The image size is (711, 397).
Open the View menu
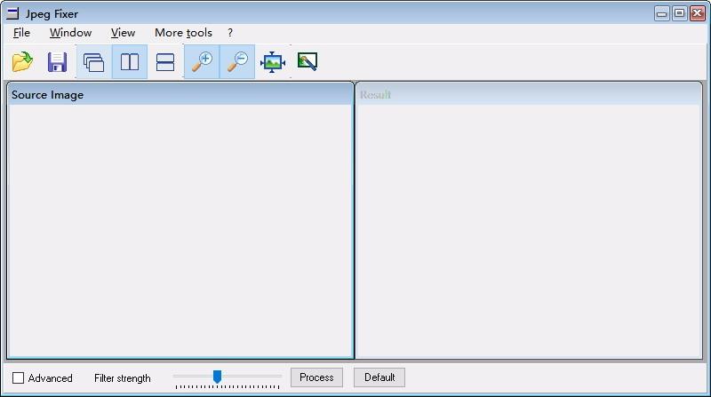pos(123,33)
